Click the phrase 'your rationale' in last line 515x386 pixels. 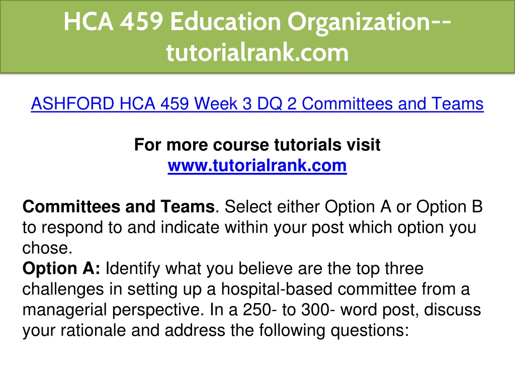(74, 330)
